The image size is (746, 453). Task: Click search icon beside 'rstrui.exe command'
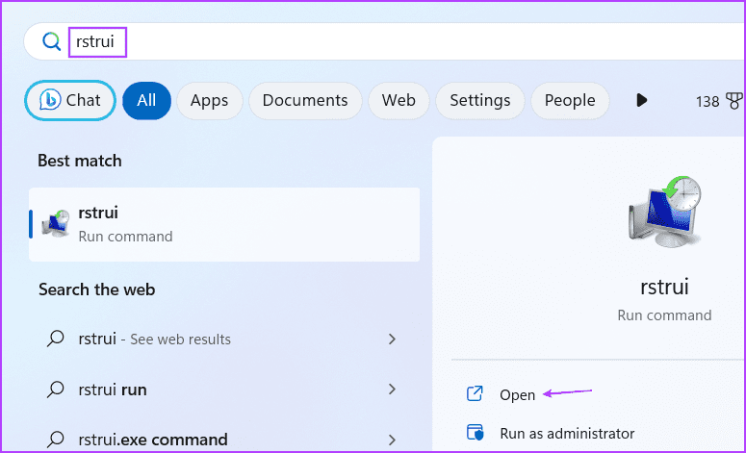[x=56, y=440]
